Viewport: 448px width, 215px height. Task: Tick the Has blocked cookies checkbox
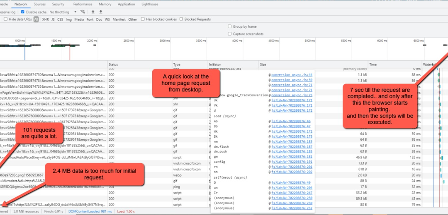[143, 19]
